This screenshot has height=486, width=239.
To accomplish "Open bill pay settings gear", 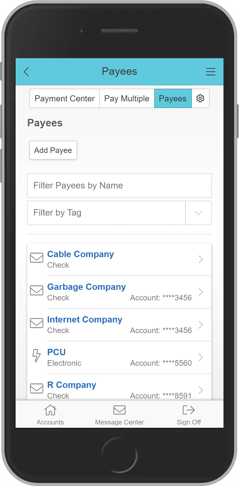I will coord(200,98).
